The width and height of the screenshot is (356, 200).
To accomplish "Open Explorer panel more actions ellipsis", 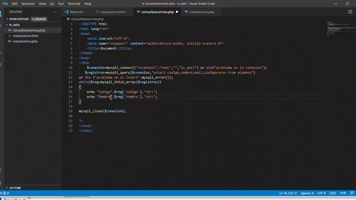I will coord(55,12).
